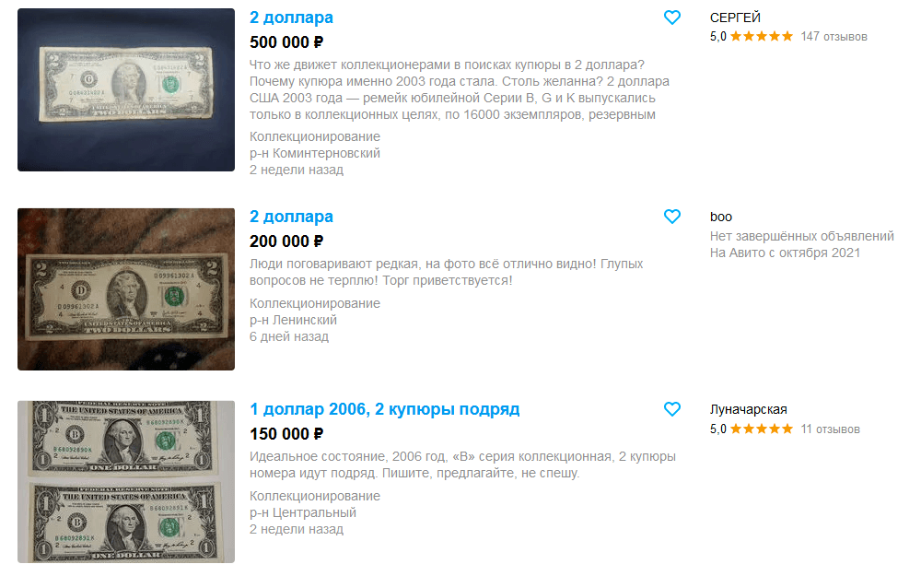Viewport: 921px width, 576px height.
Task: Favorite the 500 000 ₽ two-dollar listing
Action: coord(672,18)
